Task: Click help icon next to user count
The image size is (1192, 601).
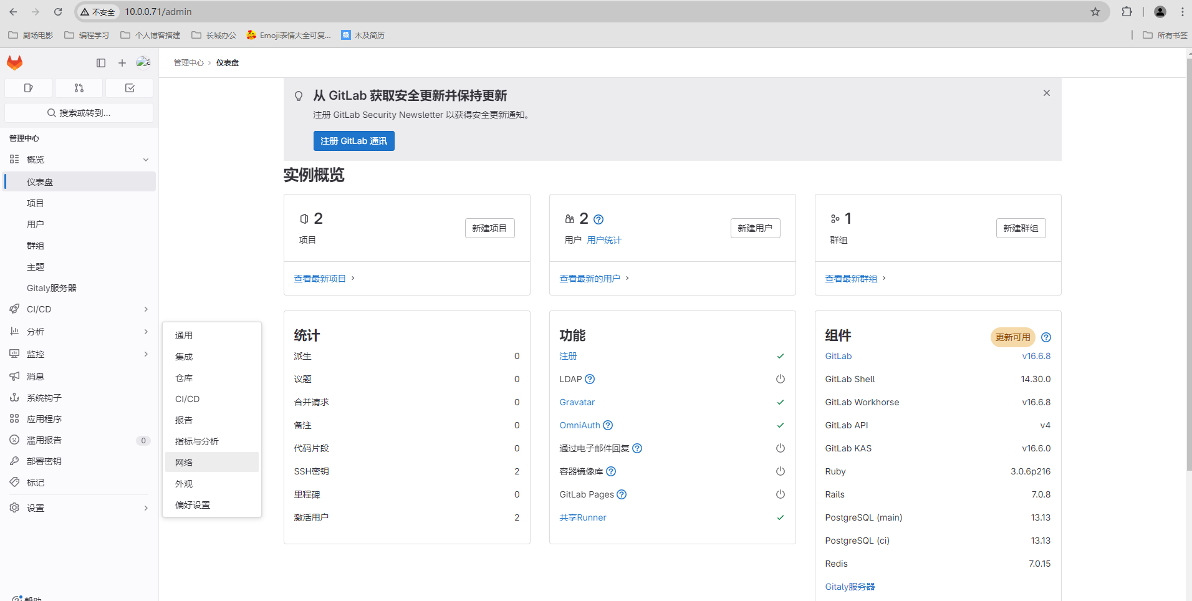Action: coord(598,219)
